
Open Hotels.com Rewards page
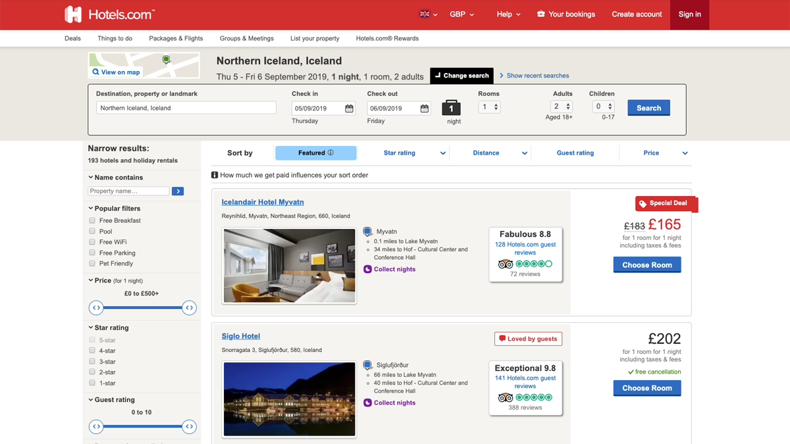tap(387, 38)
